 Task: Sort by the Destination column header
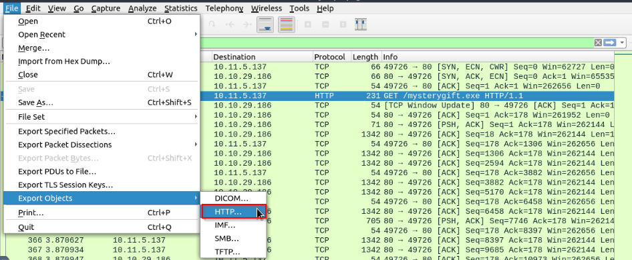click(x=263, y=57)
